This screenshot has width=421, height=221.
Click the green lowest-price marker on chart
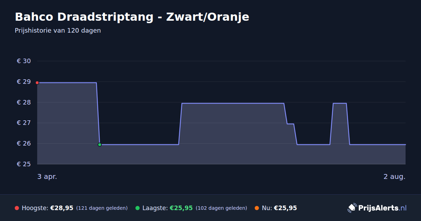pos(100,145)
